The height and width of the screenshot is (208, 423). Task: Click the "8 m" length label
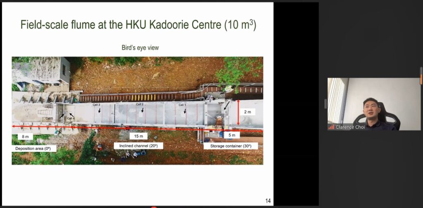(x=25, y=137)
